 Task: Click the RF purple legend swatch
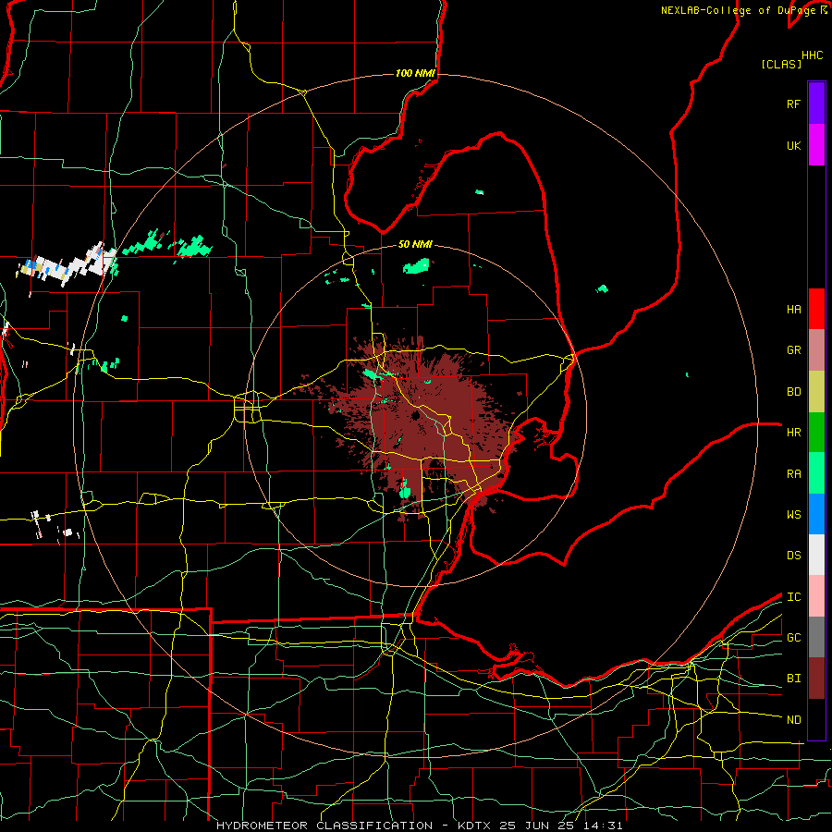tap(816, 104)
